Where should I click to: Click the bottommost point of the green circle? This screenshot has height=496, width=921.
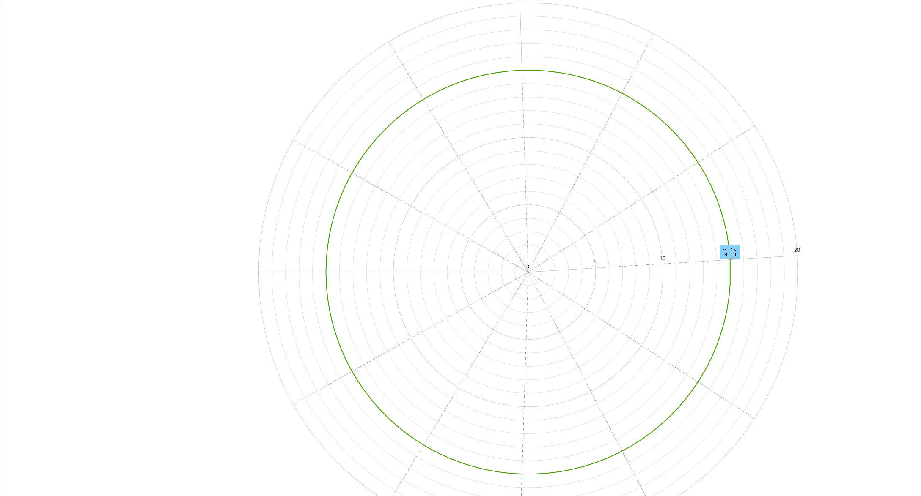[528, 474]
